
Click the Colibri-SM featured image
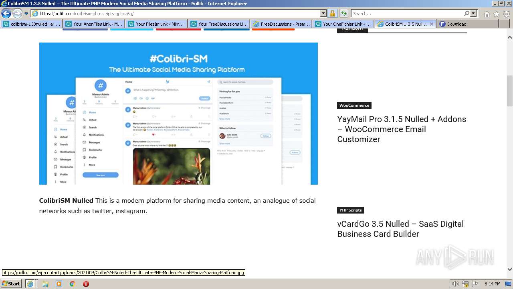[x=178, y=114]
